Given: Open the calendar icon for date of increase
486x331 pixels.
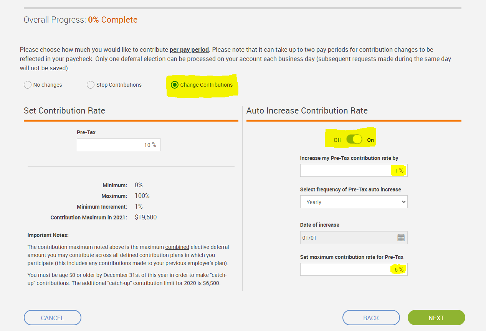Looking at the screenshot, I should [401, 238].
